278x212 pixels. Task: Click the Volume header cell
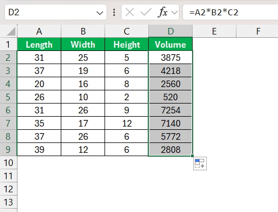coord(171,44)
